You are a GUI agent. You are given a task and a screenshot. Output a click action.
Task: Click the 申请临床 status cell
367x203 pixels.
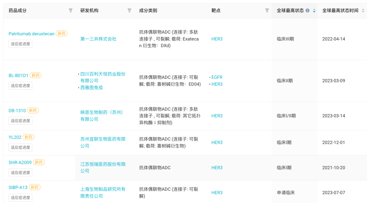point(285,193)
